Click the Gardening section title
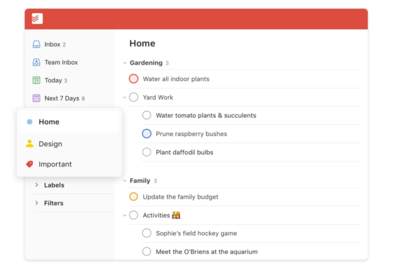The image size is (405, 269). click(146, 63)
